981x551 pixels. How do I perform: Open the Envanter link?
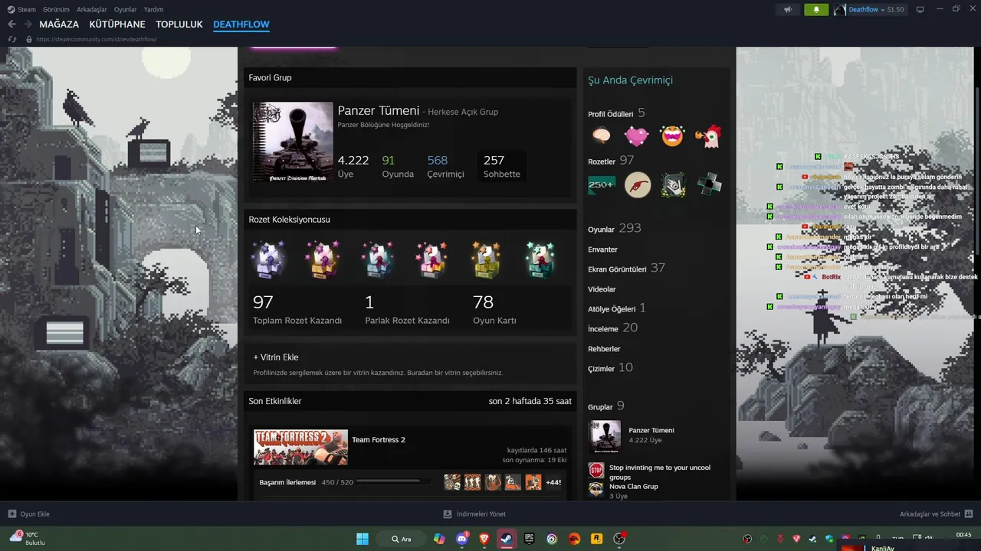tap(602, 249)
